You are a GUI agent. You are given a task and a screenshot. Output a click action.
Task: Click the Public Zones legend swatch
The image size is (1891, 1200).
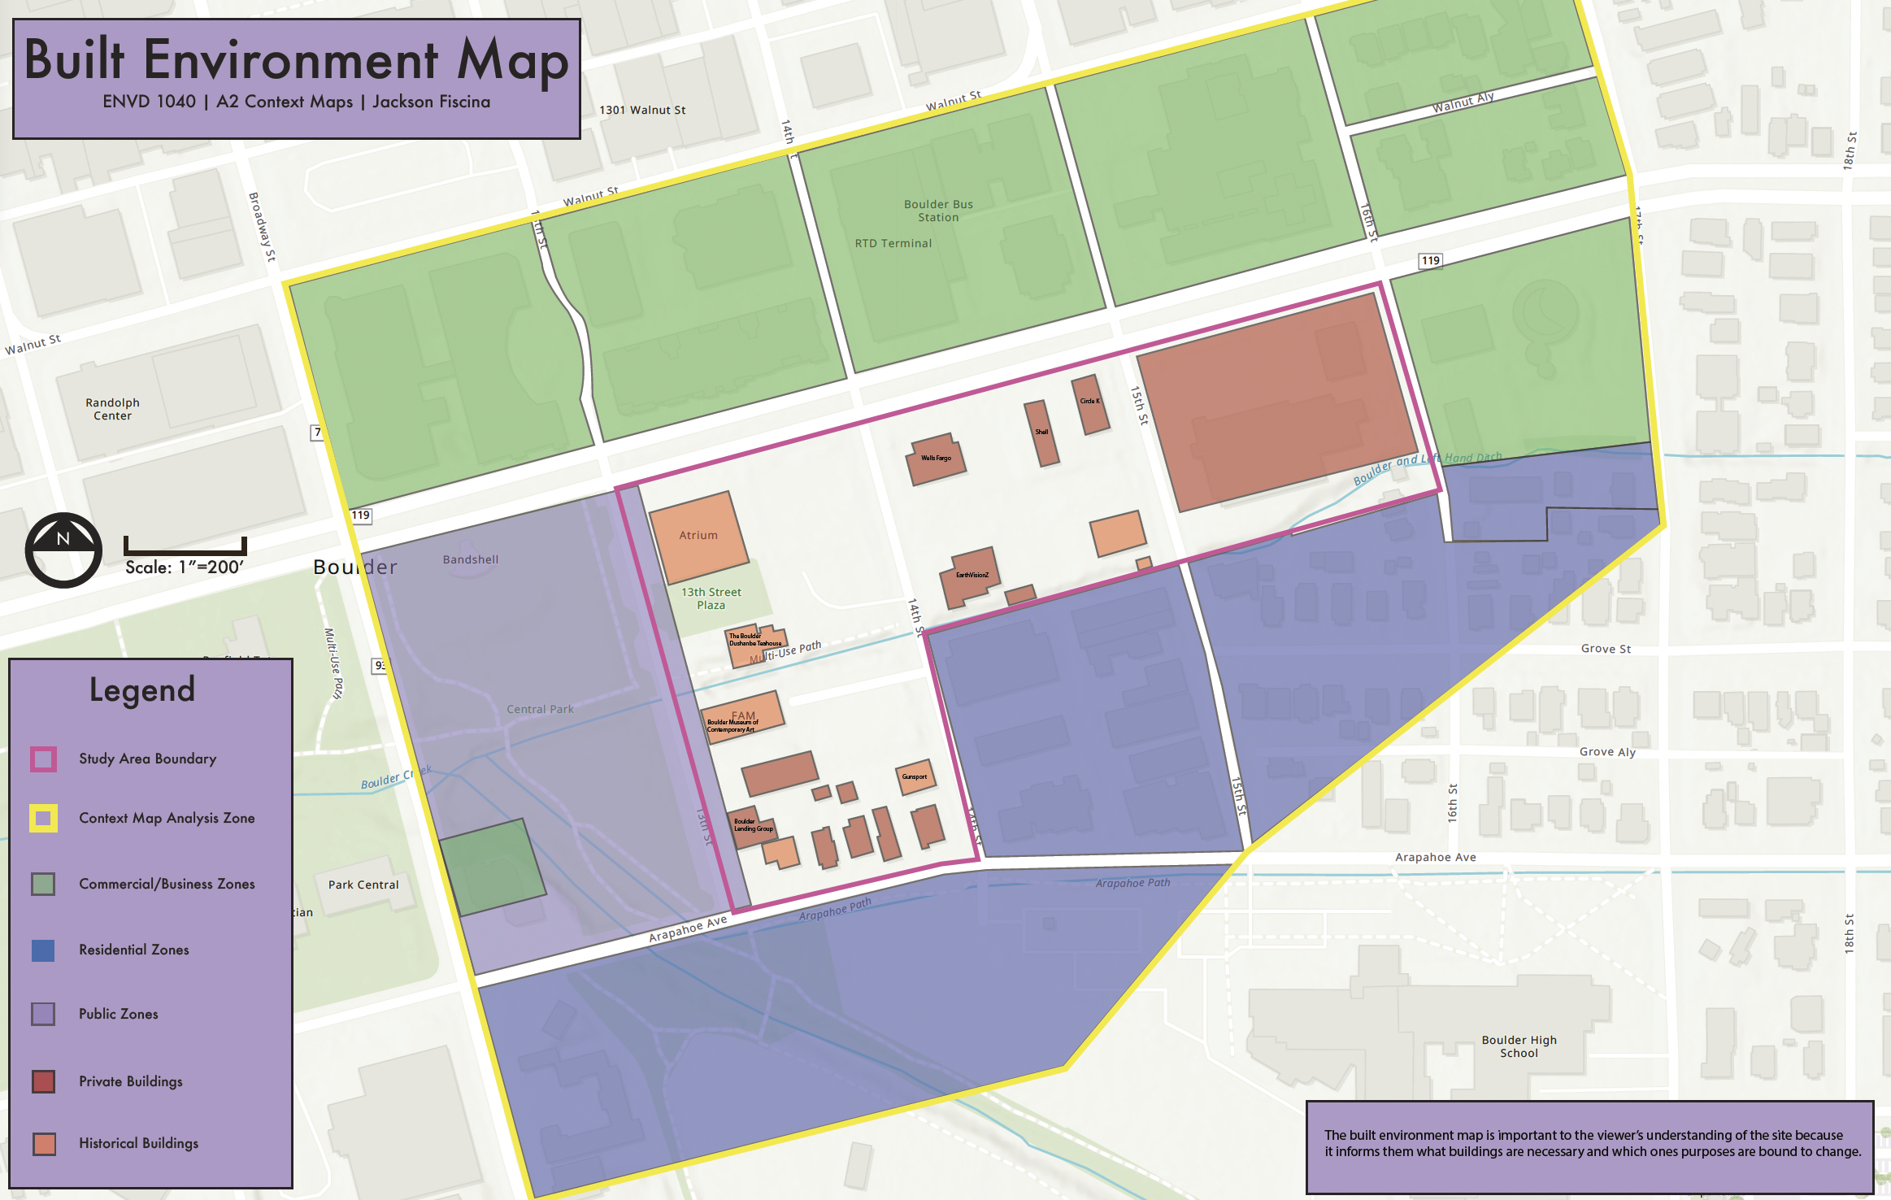(43, 1014)
